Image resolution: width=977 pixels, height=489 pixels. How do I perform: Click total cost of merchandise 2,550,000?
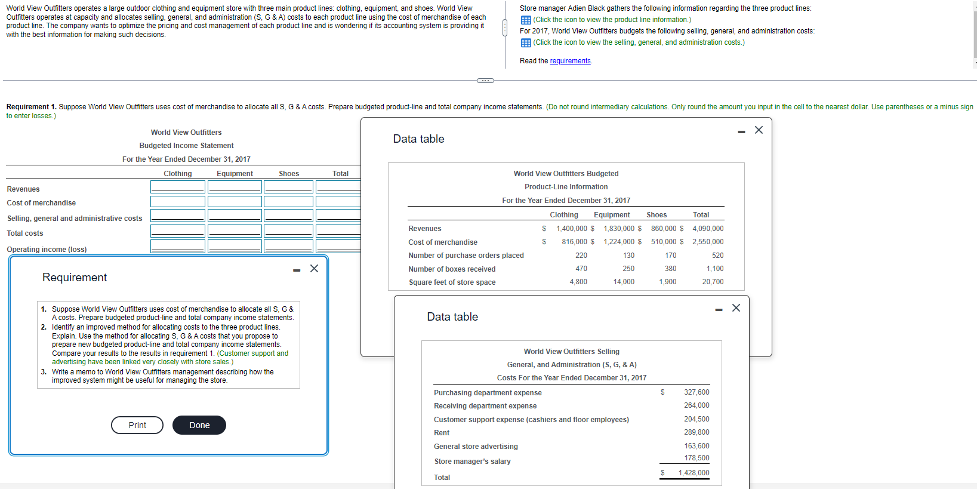[x=708, y=242]
